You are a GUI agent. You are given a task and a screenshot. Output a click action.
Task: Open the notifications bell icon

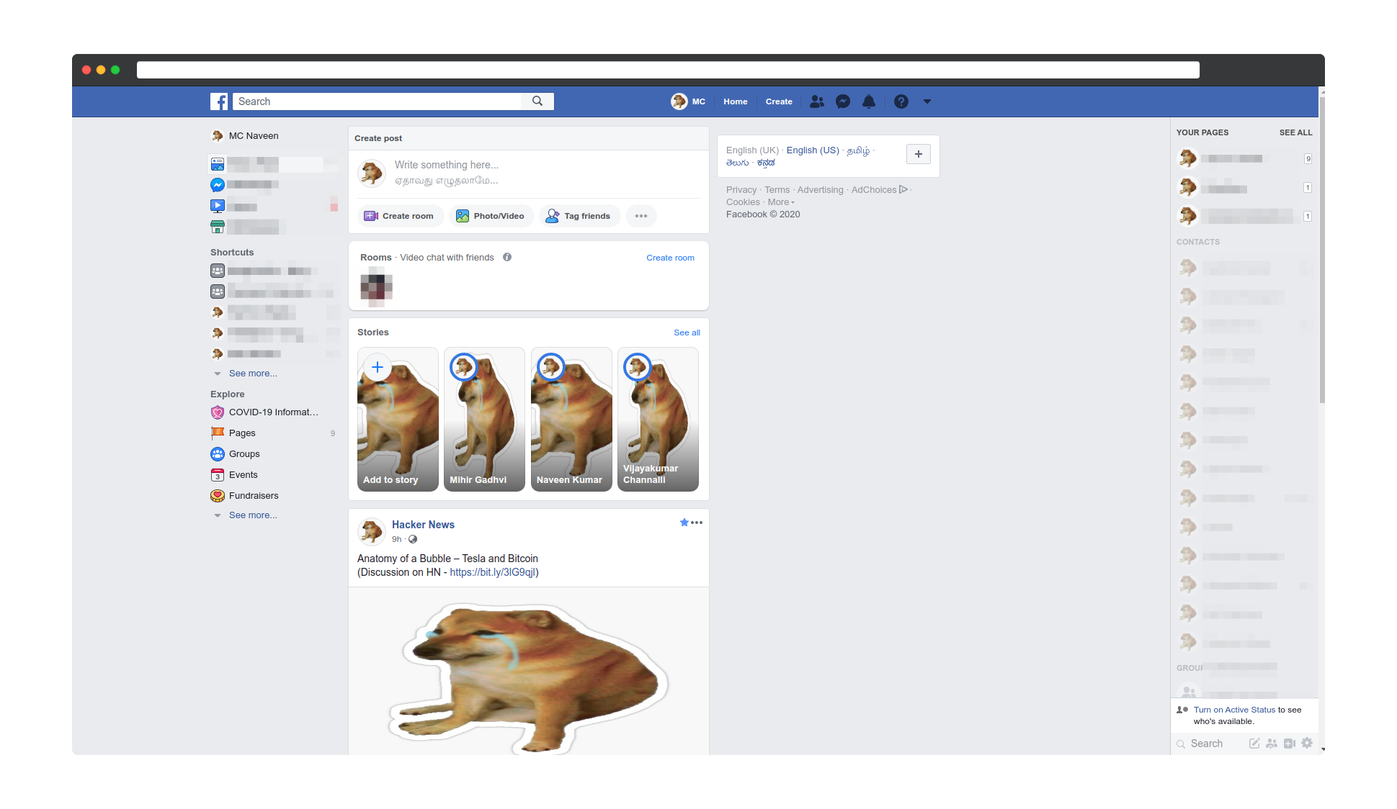869,101
